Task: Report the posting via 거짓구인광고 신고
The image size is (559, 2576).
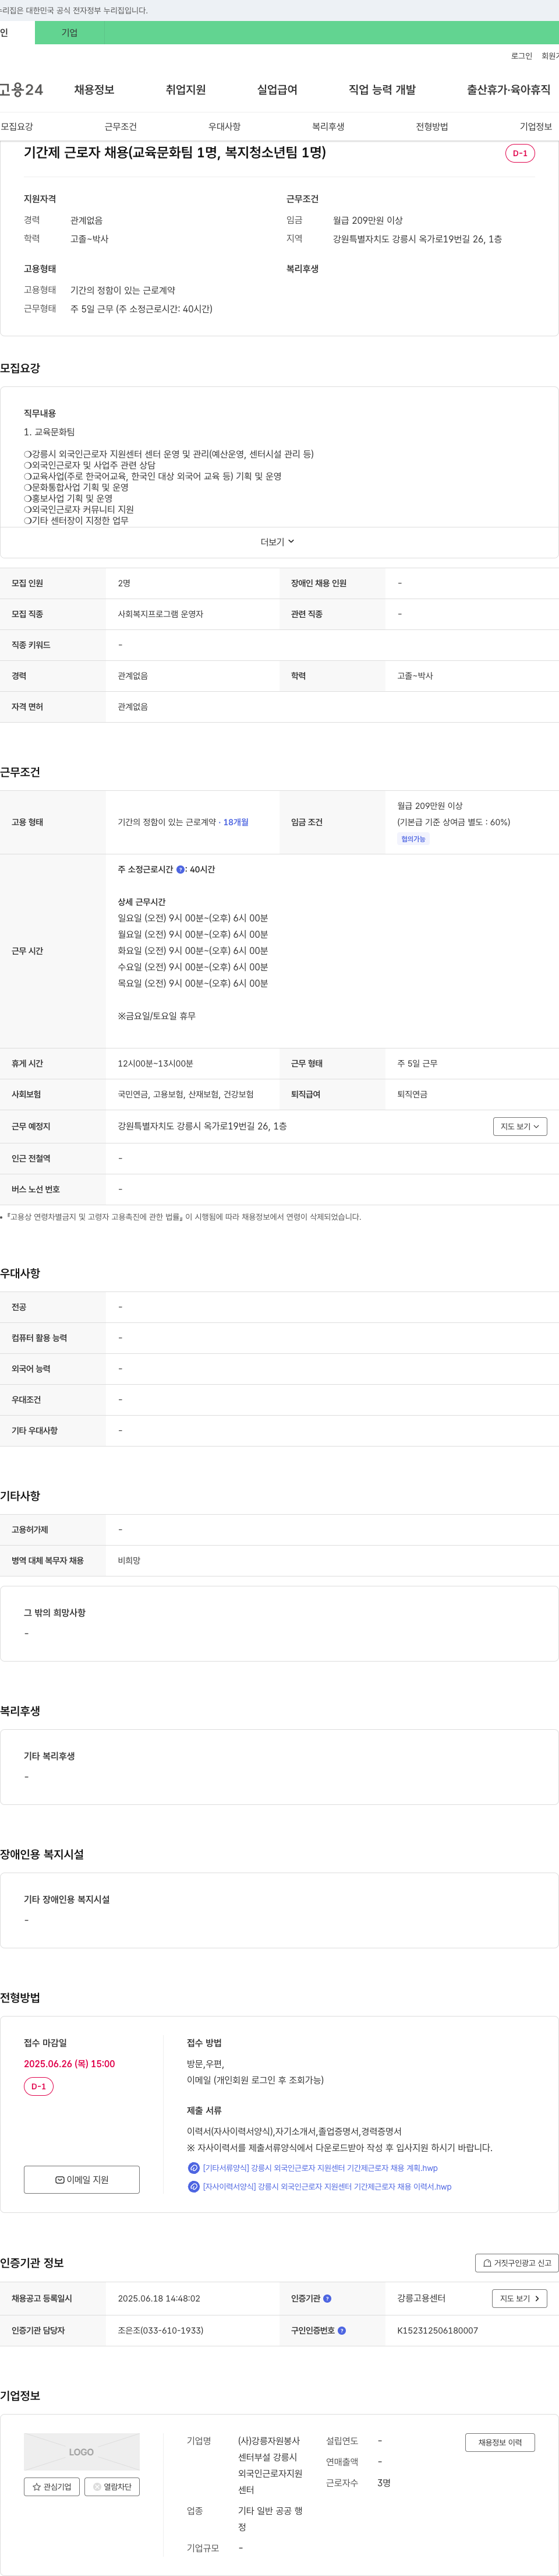Action: click(x=516, y=2263)
